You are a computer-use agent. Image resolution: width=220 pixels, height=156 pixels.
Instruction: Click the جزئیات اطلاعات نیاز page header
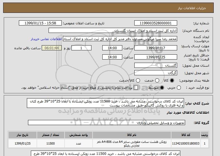point(192,8)
